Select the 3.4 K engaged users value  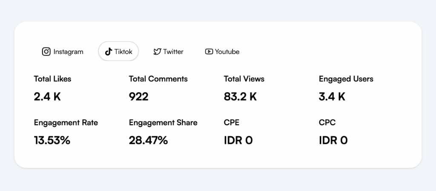(332, 96)
